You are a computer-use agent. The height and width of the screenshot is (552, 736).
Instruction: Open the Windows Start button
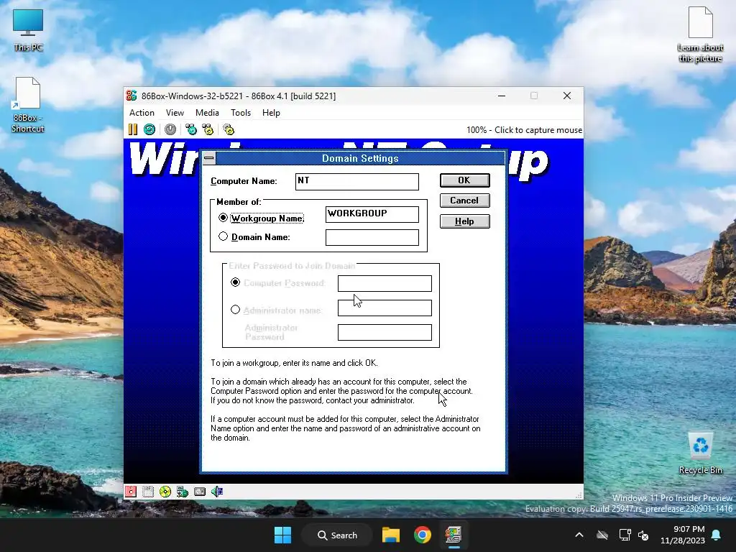click(282, 535)
